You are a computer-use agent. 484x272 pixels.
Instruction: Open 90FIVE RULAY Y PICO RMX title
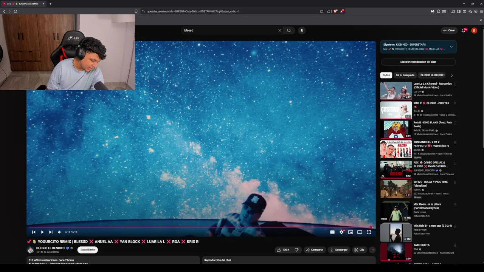tap(431, 184)
